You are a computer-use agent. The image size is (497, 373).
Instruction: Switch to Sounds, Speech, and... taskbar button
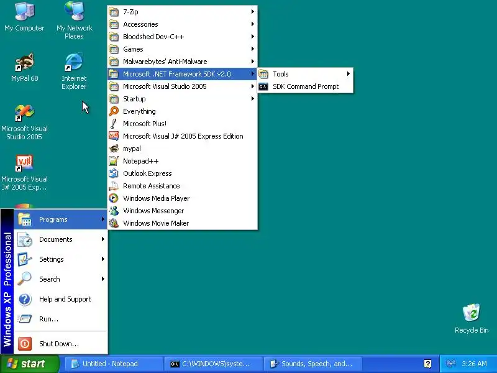point(312,364)
